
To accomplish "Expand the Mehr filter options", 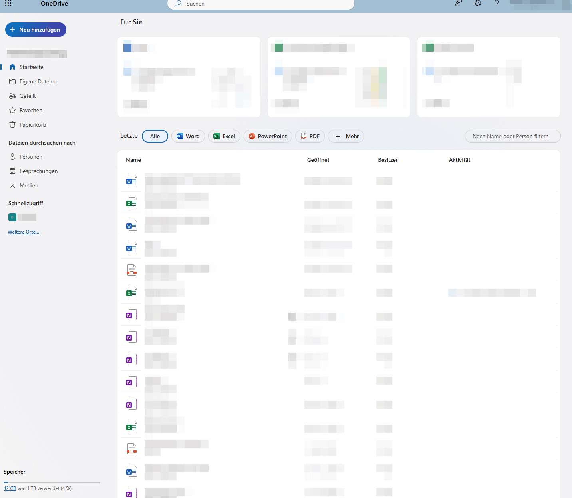I will pos(346,136).
